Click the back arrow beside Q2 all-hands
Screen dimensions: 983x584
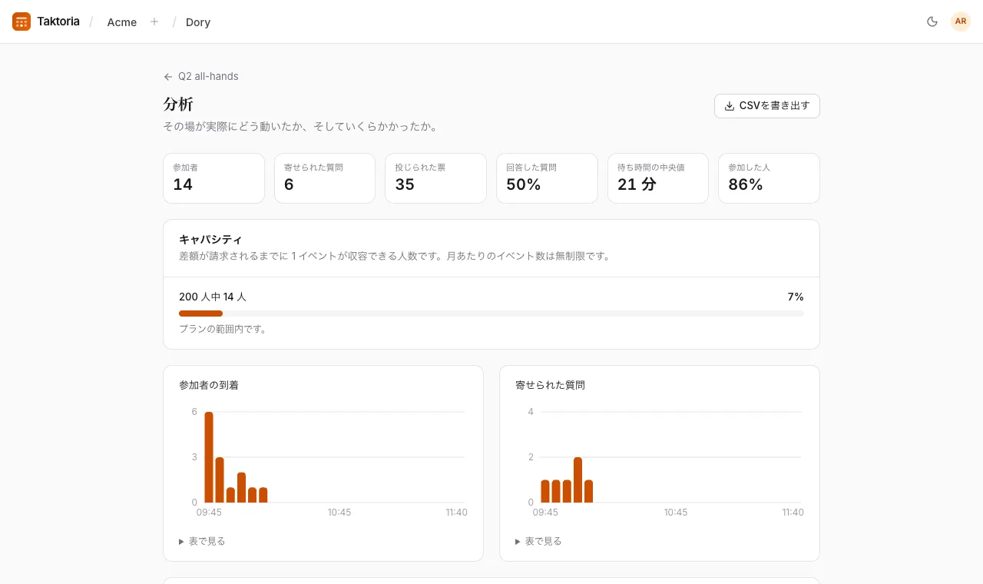coord(168,77)
